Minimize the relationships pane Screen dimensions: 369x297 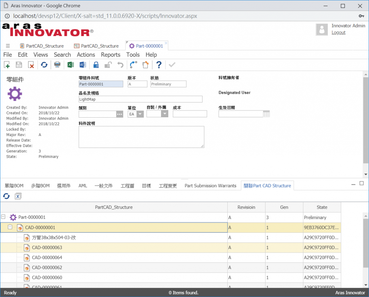(353, 184)
